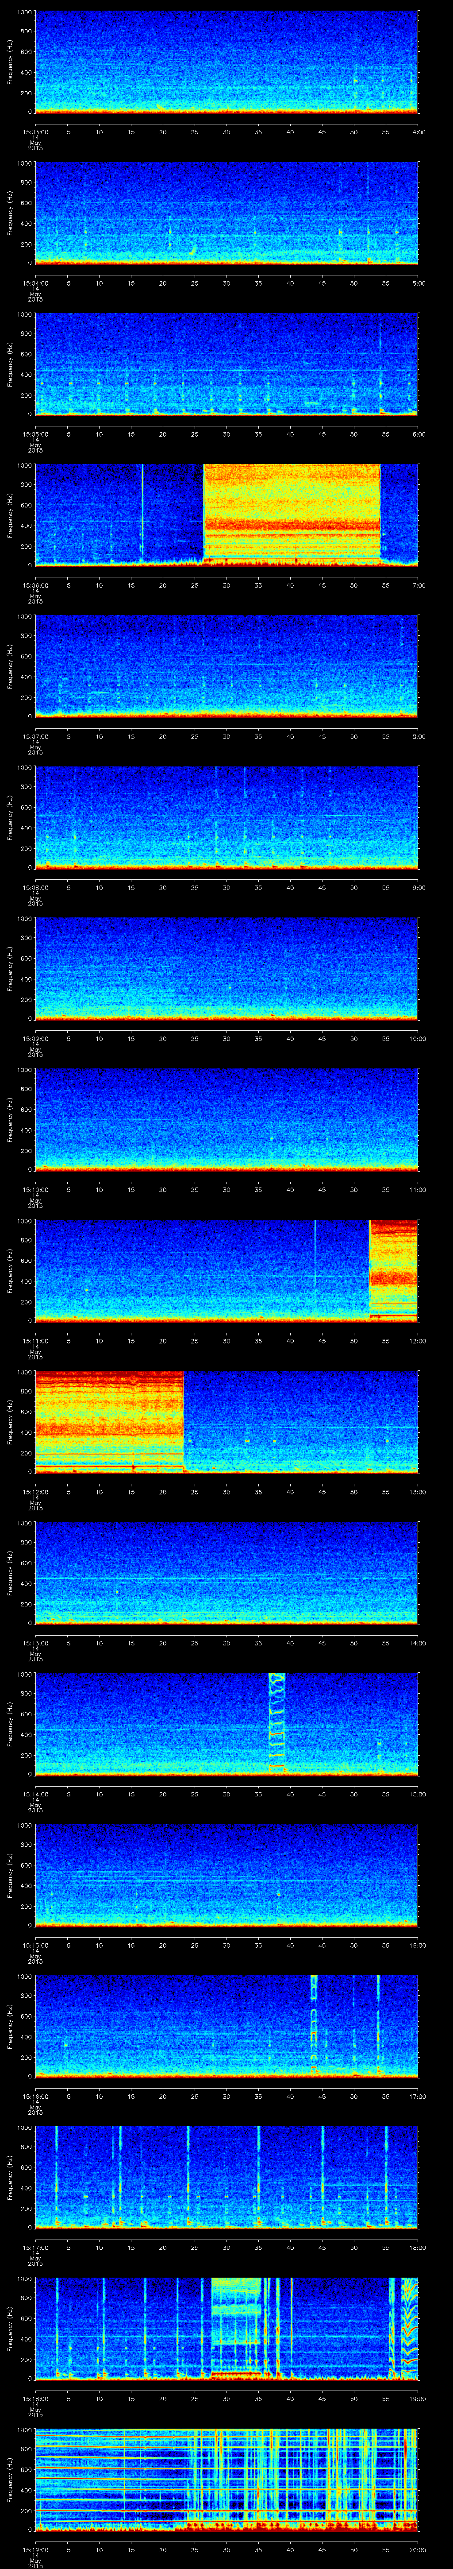This screenshot has height=2569, width=453.
Task: Open the 15:10 spectrogram plot
Action: [x=226, y=1119]
